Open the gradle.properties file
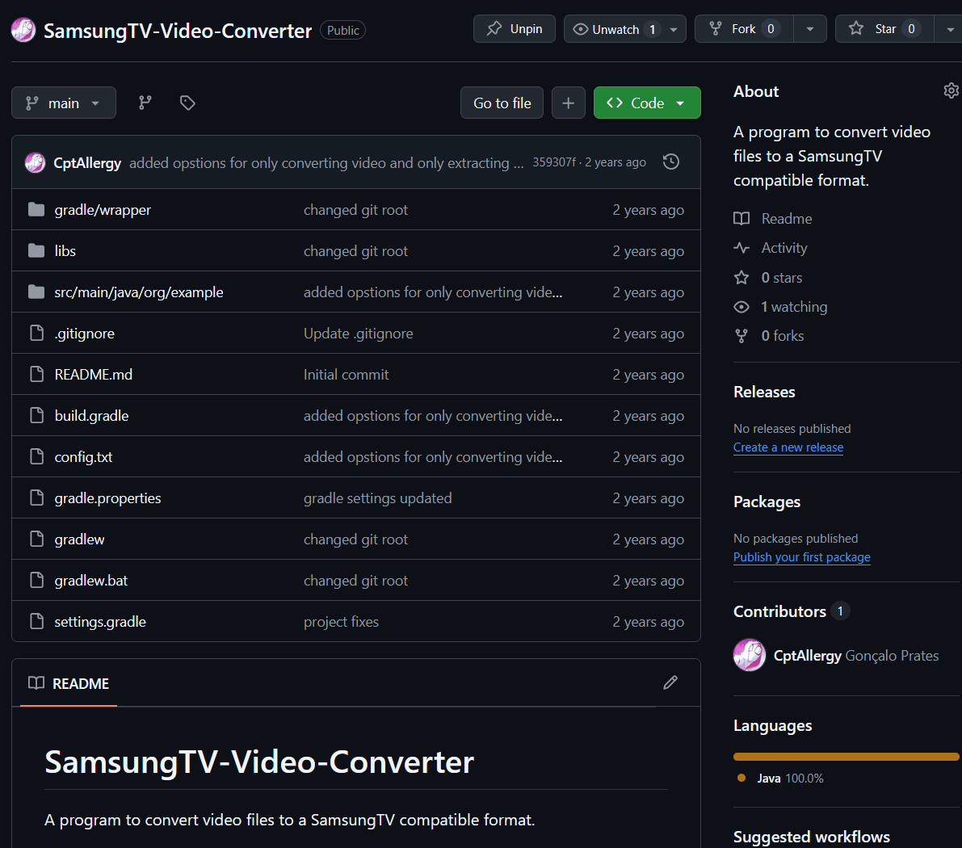Image resolution: width=962 pixels, height=848 pixels. click(x=107, y=497)
